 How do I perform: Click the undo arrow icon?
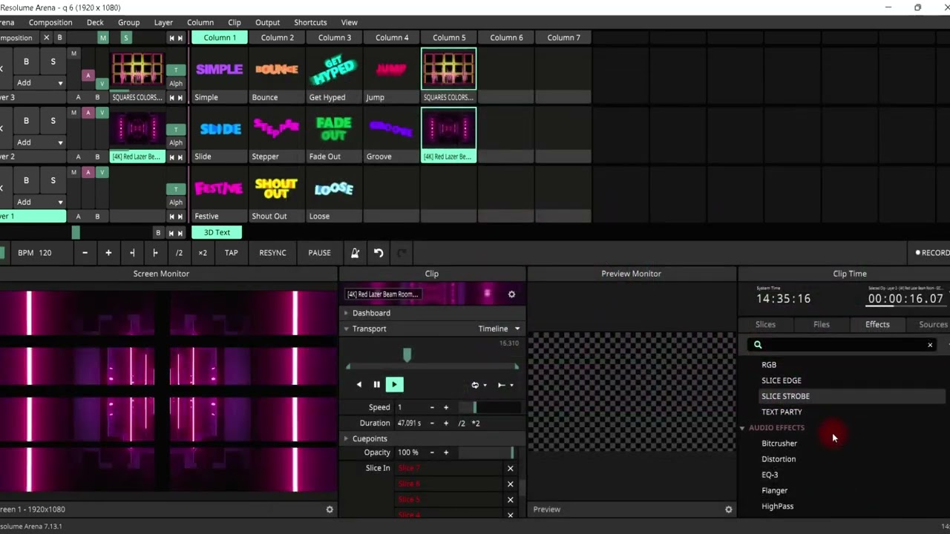tap(379, 253)
